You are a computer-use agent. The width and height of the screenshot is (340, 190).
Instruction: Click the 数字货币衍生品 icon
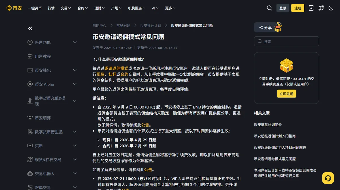click(30, 132)
